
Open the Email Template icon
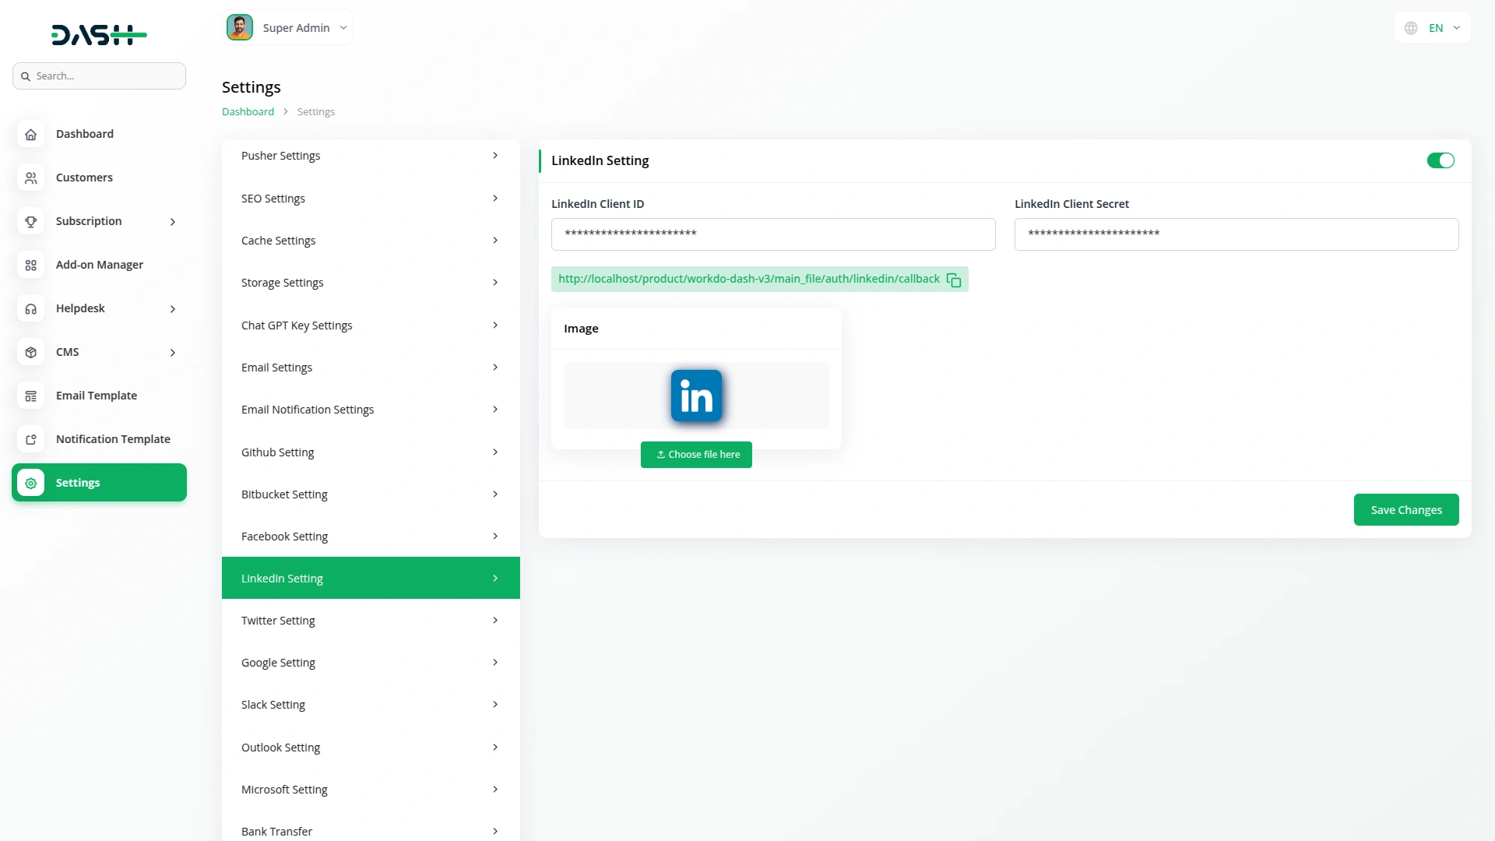30,396
